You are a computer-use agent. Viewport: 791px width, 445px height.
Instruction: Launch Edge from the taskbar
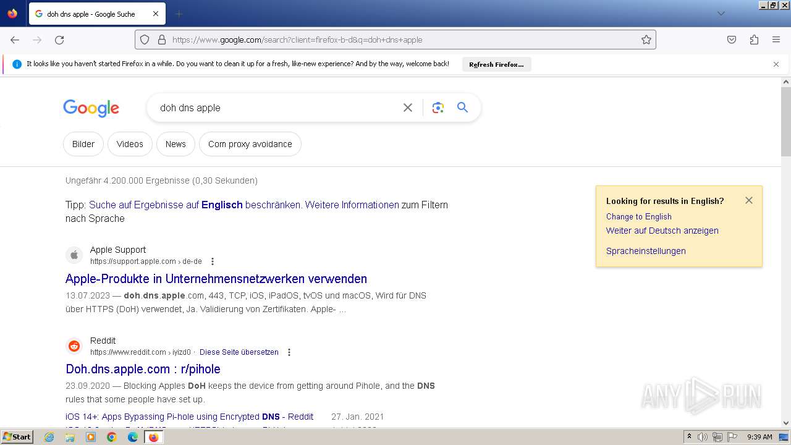click(x=133, y=437)
